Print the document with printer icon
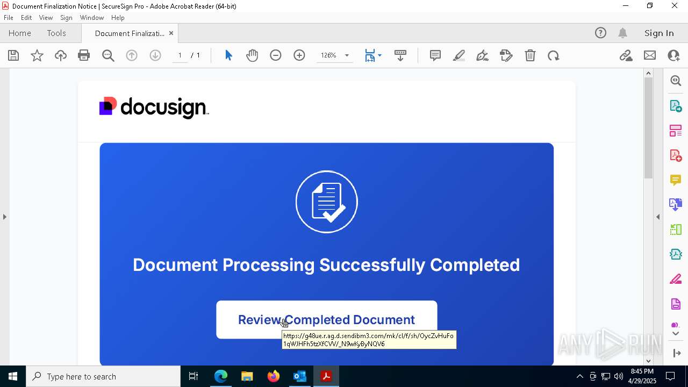688x387 pixels. pyautogui.click(x=84, y=55)
